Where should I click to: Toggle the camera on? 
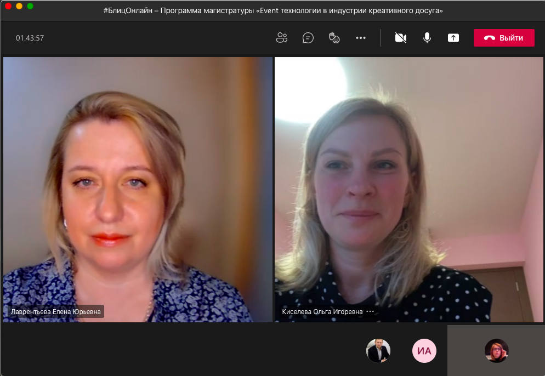pyautogui.click(x=401, y=38)
